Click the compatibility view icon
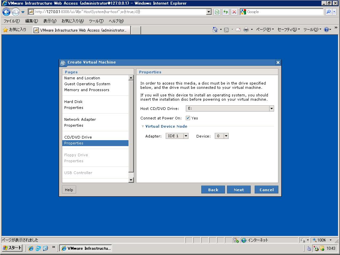Image resolution: width=340 pixels, height=255 pixels. tap(217, 12)
